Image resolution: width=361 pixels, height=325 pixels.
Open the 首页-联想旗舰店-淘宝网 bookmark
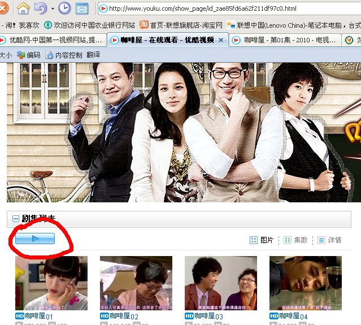click(186, 25)
